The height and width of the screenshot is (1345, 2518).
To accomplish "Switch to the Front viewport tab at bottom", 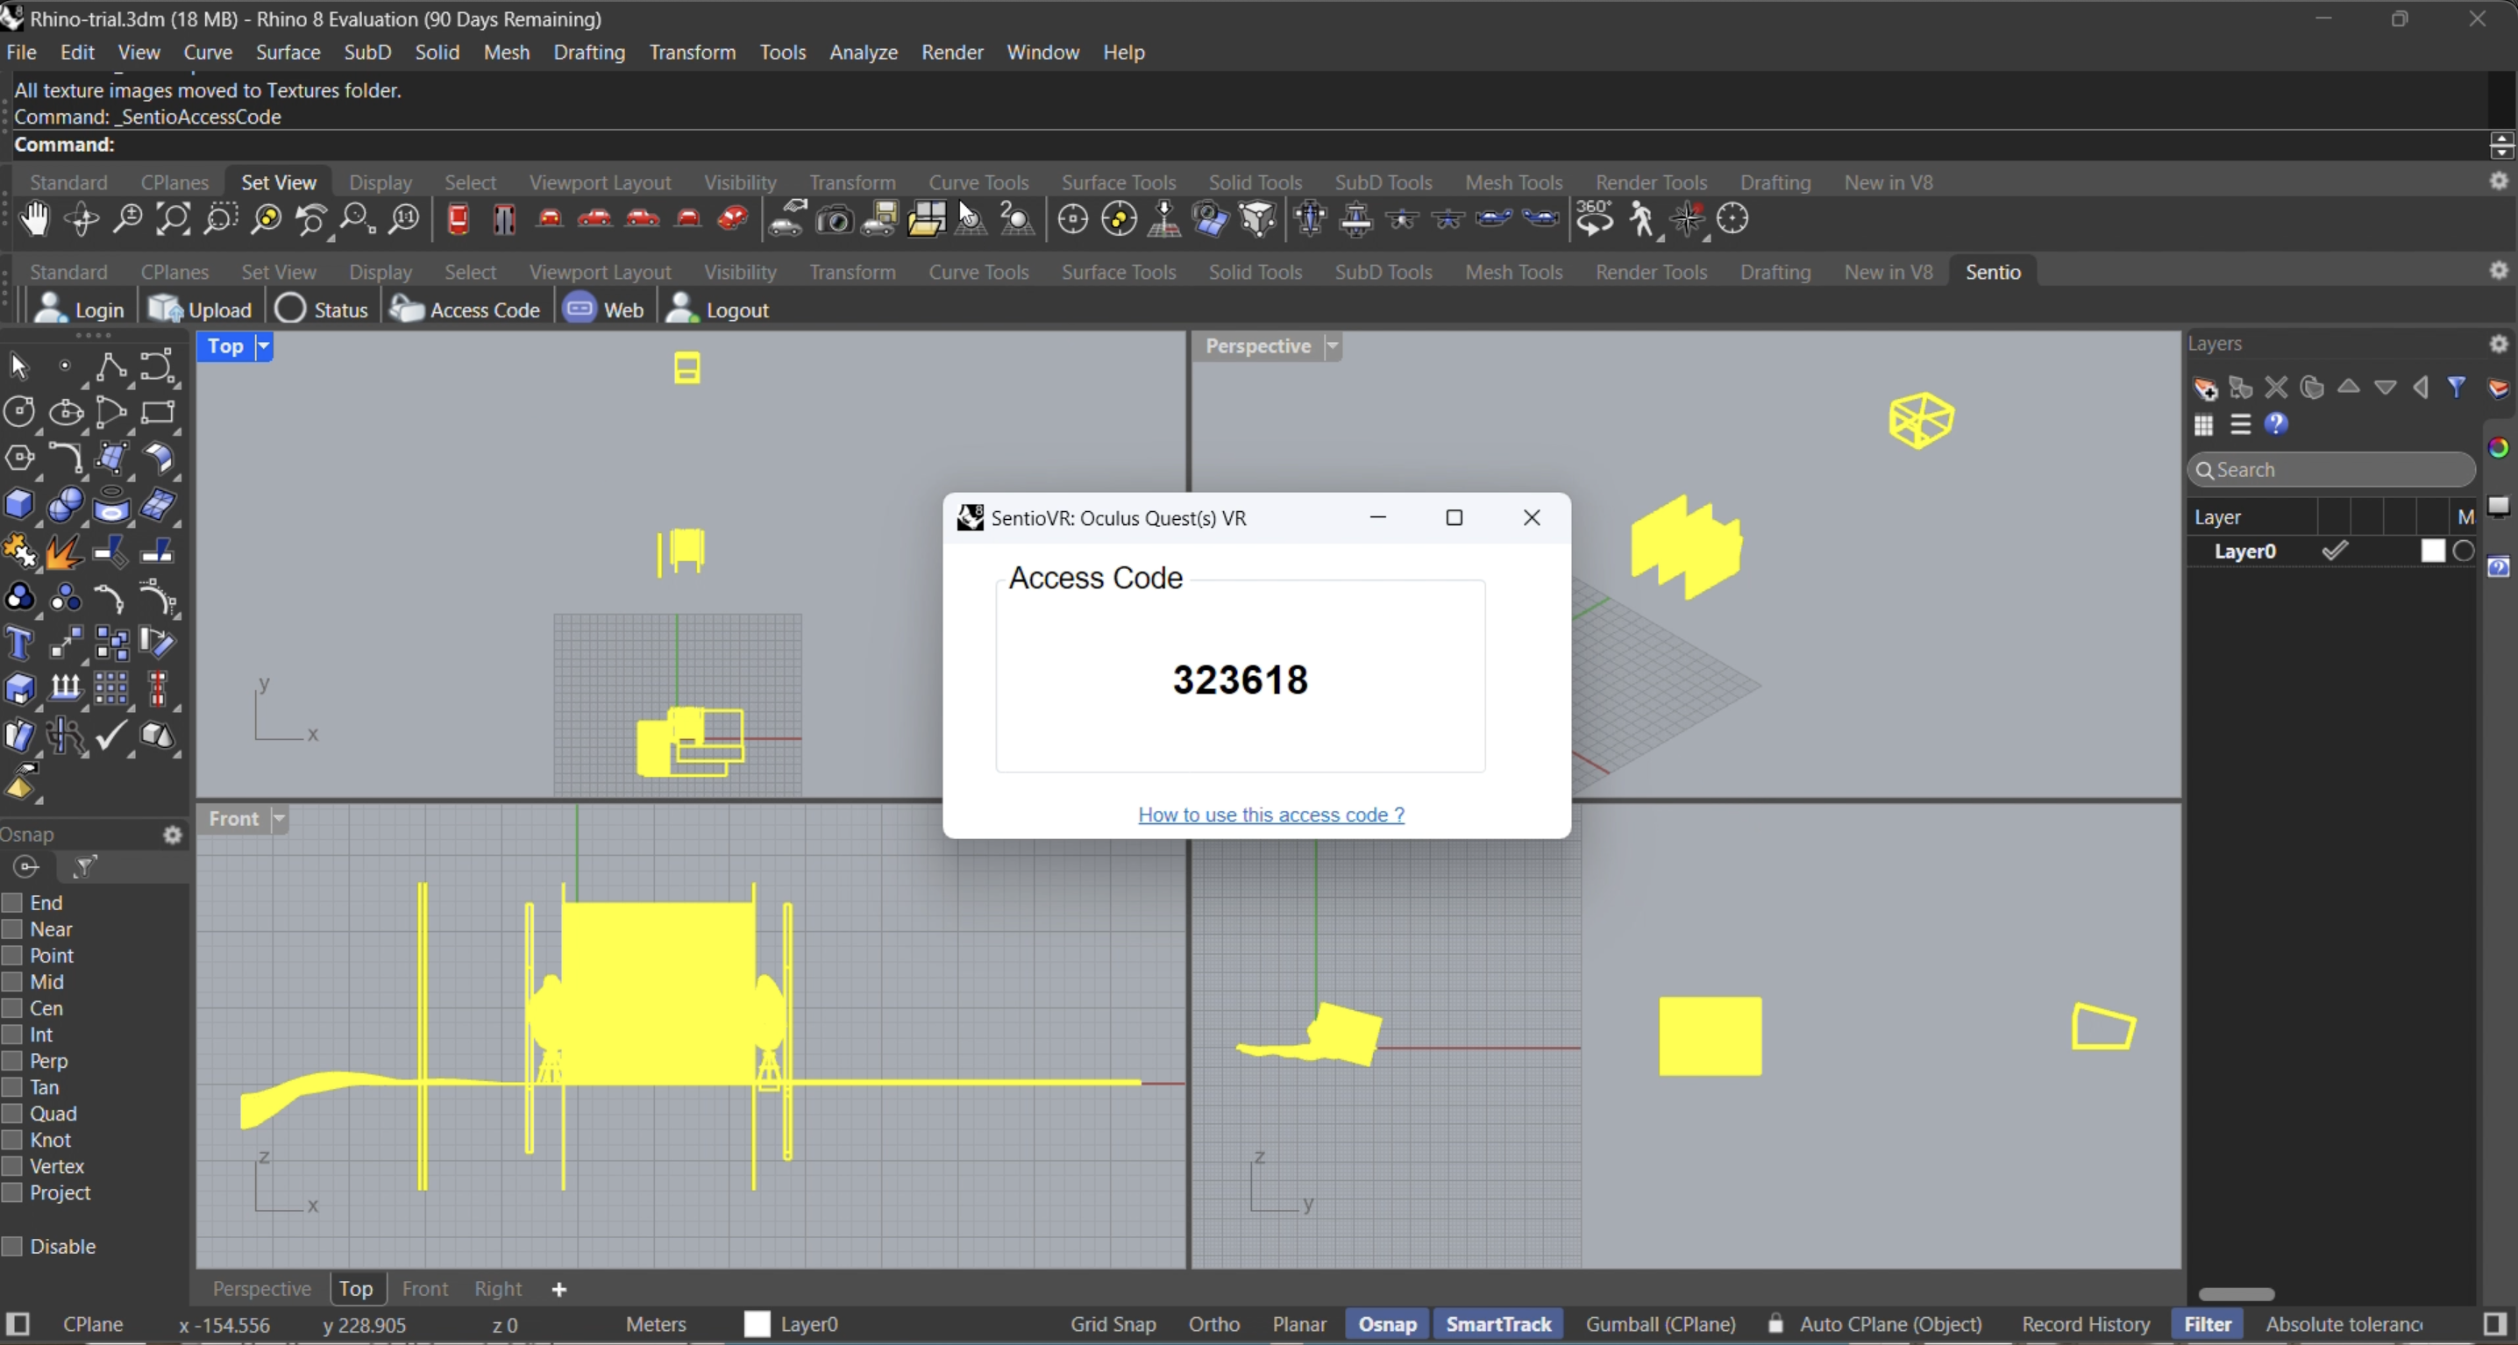I will coord(424,1289).
